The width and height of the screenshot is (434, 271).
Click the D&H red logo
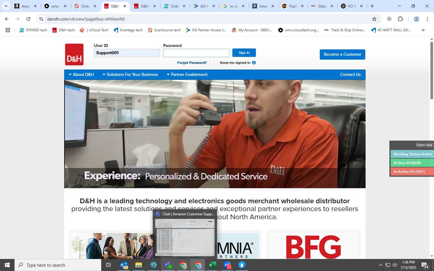pos(74,55)
